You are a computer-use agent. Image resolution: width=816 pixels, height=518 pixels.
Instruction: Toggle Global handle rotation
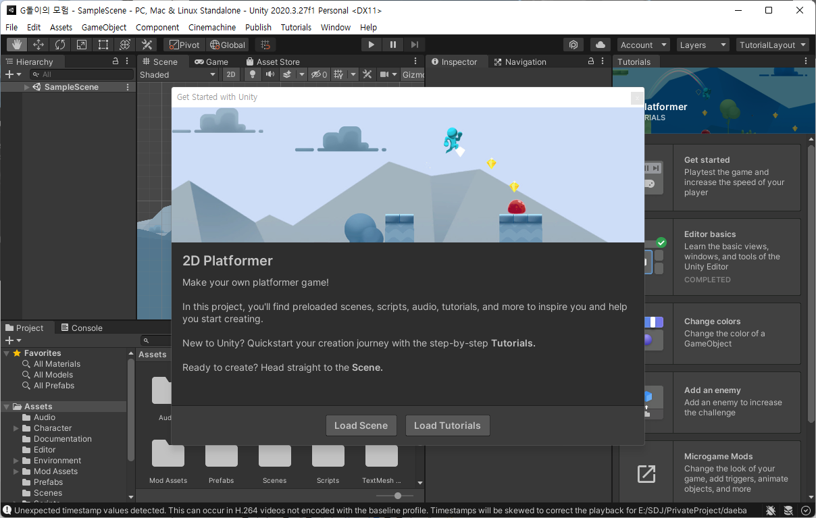click(228, 45)
